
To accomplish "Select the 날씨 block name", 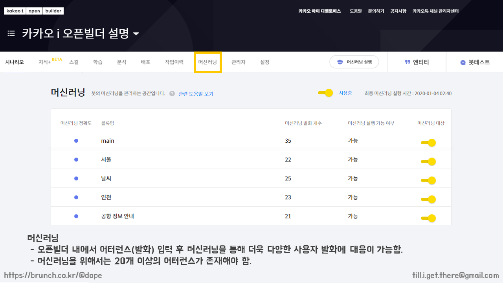I will pyautogui.click(x=106, y=178).
